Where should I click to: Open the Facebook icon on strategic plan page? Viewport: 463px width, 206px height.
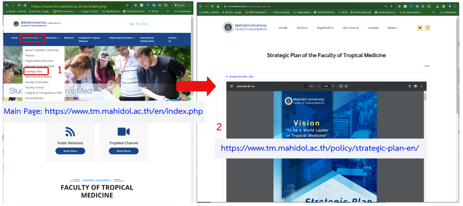[x=428, y=28]
